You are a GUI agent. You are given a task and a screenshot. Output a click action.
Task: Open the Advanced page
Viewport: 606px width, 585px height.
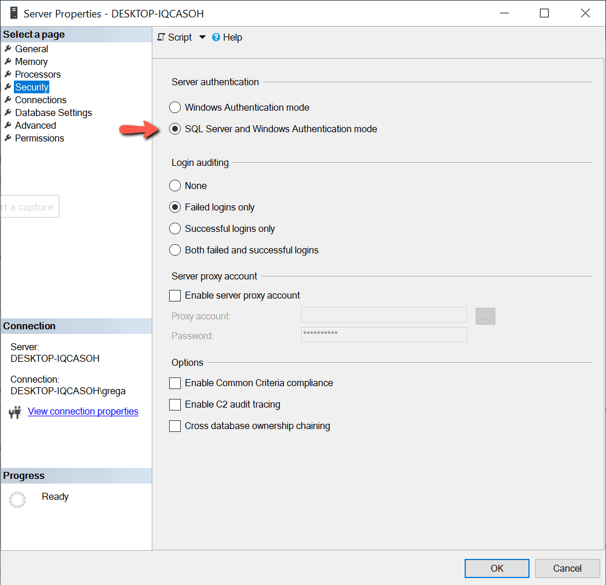(x=35, y=125)
